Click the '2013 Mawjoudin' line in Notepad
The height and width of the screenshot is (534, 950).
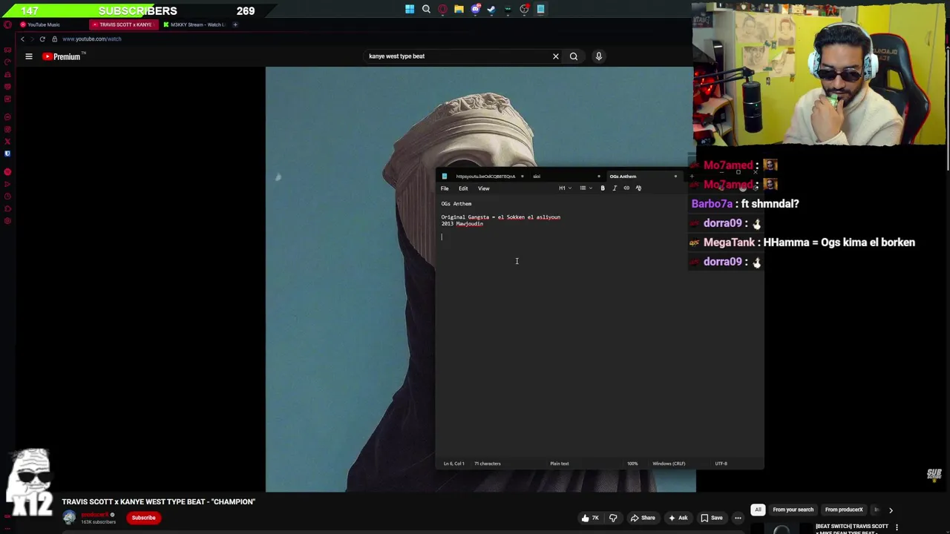(x=462, y=224)
